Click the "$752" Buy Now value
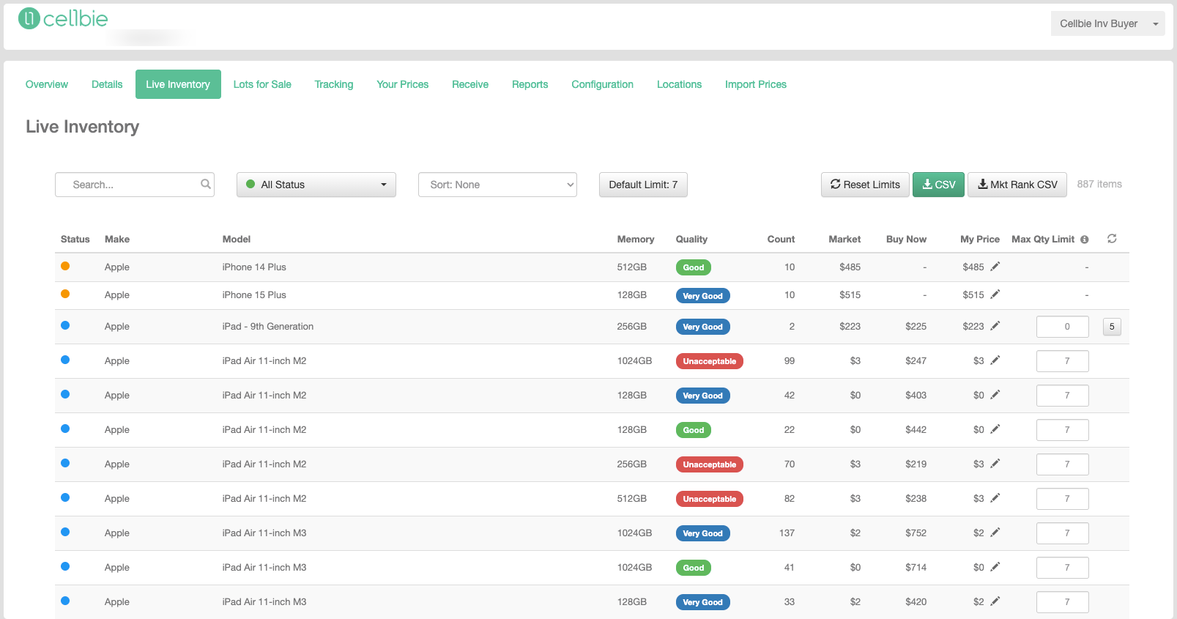The image size is (1177, 619). coord(916,533)
